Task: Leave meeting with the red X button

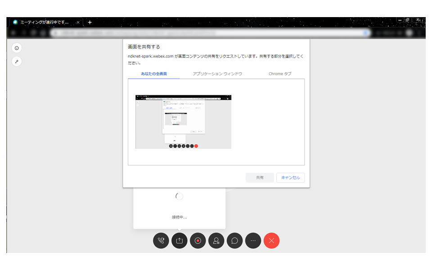Action: tap(272, 240)
